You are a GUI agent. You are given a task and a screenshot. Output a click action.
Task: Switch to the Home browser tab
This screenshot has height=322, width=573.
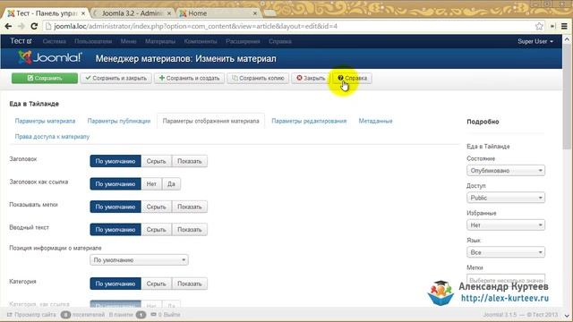coord(218,13)
